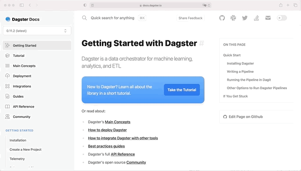Click the ⌘K shortcut badge
Viewport: 301px width, 171px height.
(142, 18)
